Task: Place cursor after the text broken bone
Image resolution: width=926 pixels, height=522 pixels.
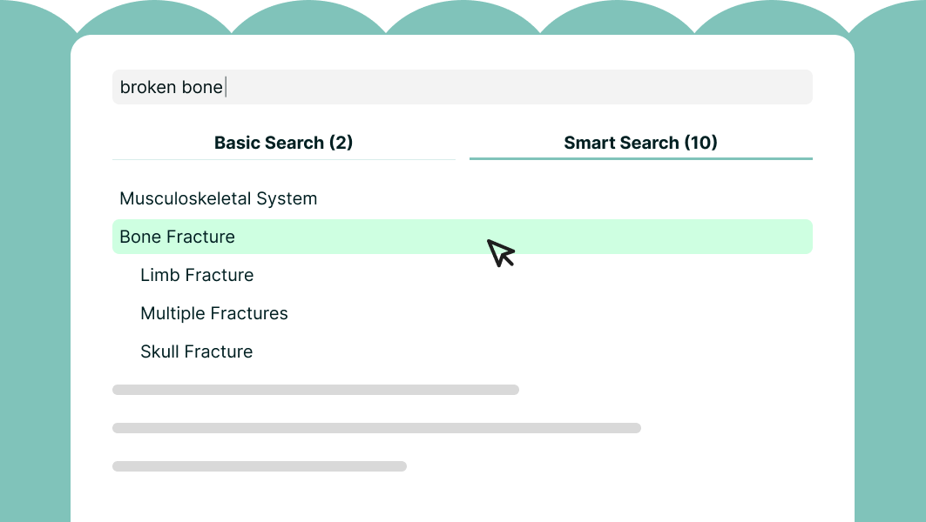Action: 225,87
